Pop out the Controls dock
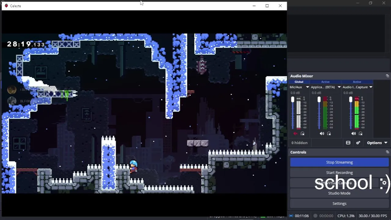The width and height of the screenshot is (391, 220). point(387,152)
